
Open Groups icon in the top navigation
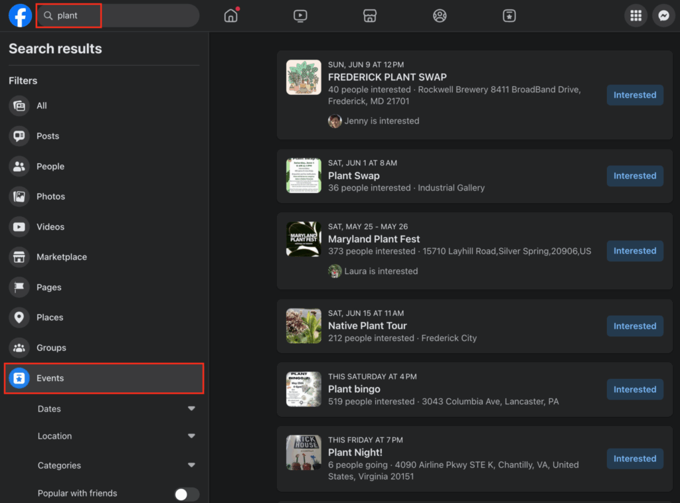440,15
